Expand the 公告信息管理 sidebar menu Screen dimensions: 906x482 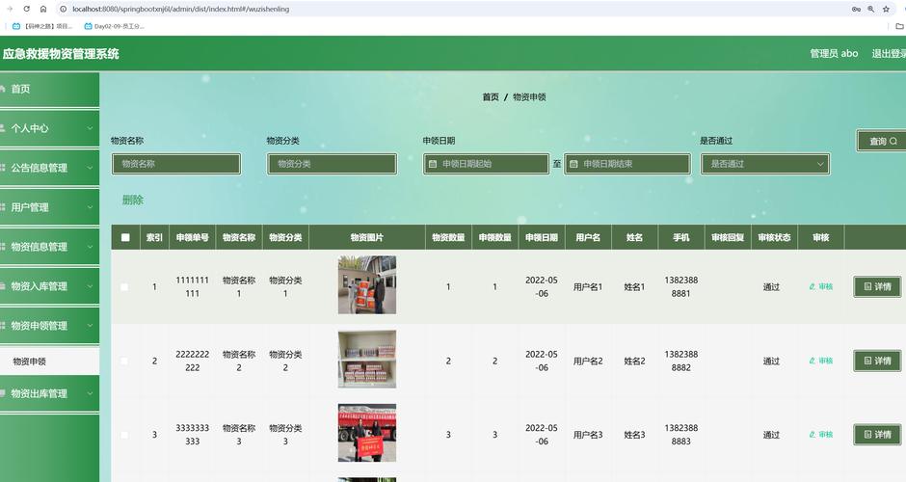(50, 168)
